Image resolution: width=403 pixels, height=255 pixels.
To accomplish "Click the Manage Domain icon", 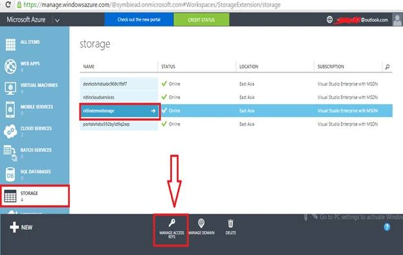I will point(201,223).
